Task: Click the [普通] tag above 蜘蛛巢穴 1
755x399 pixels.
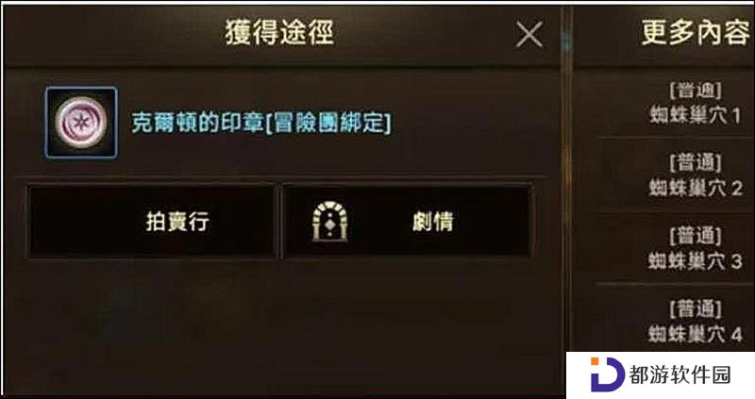Action: point(696,91)
